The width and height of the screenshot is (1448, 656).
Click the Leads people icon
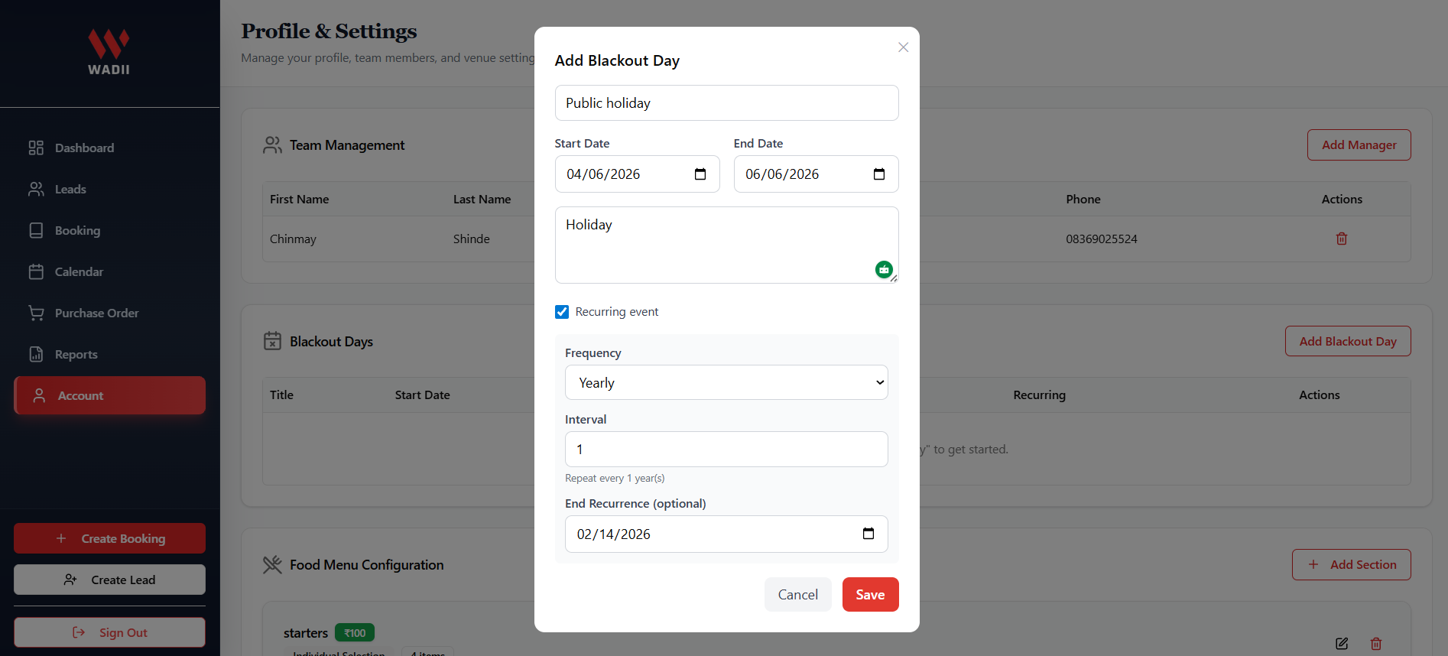(x=36, y=189)
